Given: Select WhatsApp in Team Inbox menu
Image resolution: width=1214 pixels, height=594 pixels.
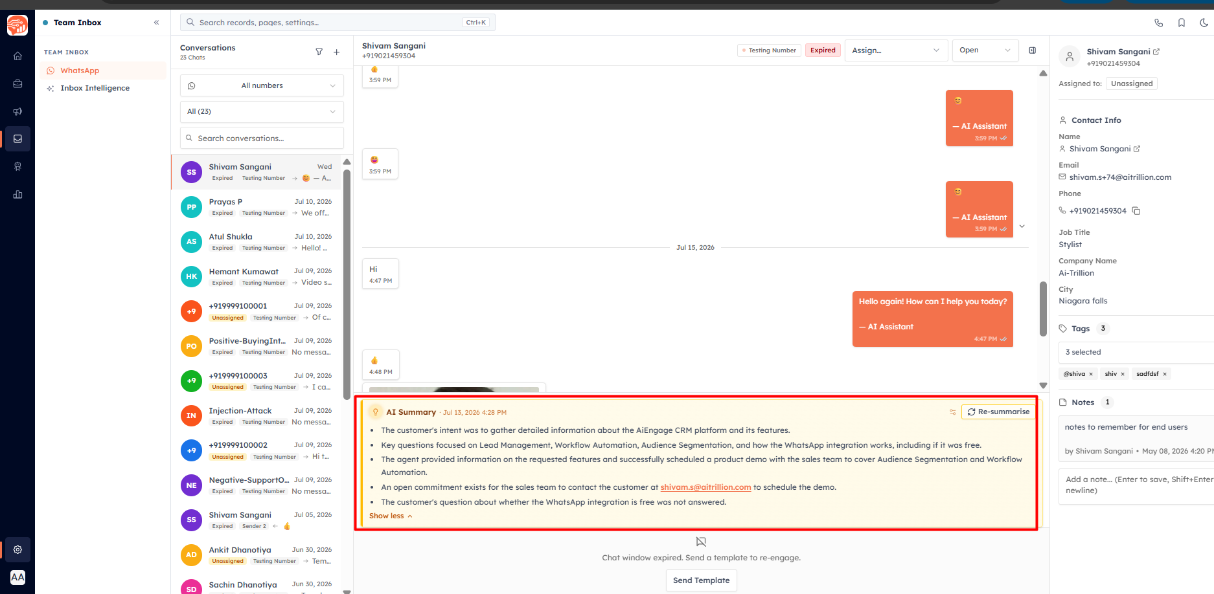Looking at the screenshot, I should tap(103, 71).
